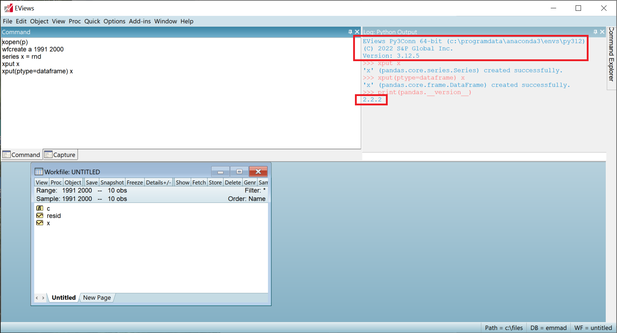Click the Genr button in workfile toolbar

coord(249,182)
